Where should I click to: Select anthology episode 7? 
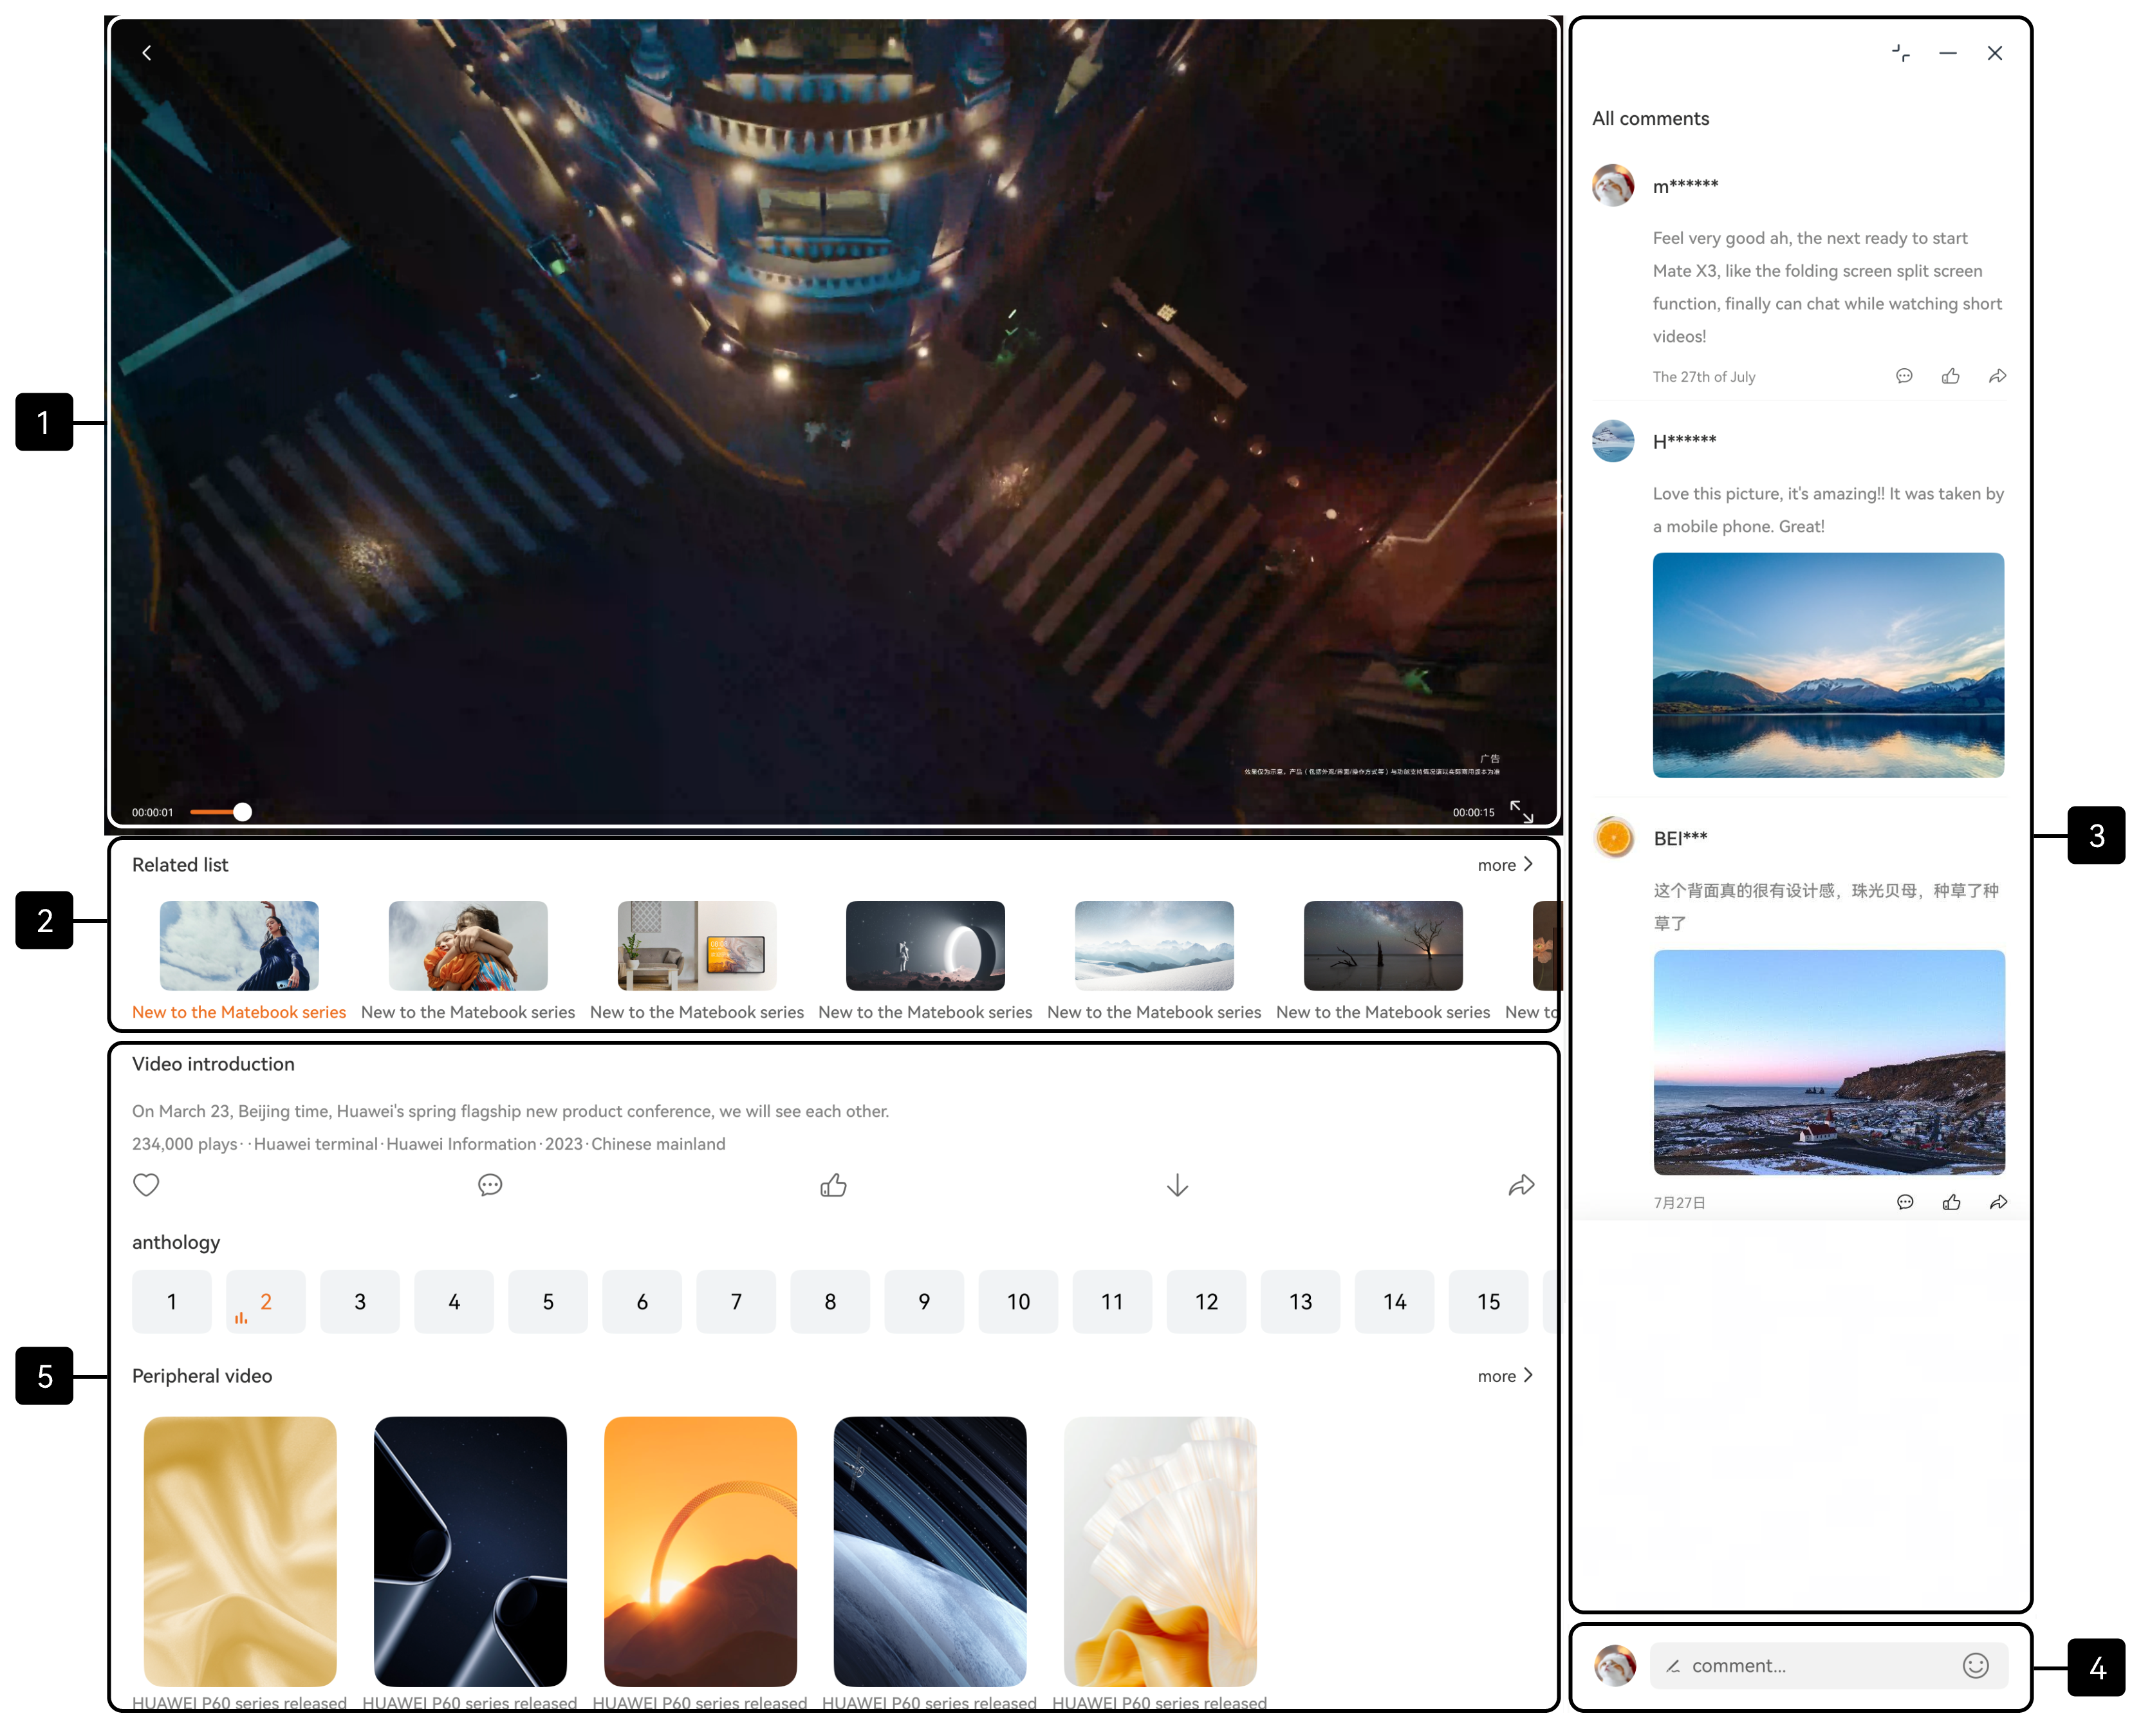(x=736, y=1301)
